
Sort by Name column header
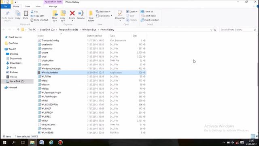pos(40,36)
